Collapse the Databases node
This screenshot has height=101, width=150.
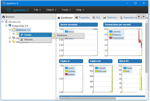click(10, 30)
